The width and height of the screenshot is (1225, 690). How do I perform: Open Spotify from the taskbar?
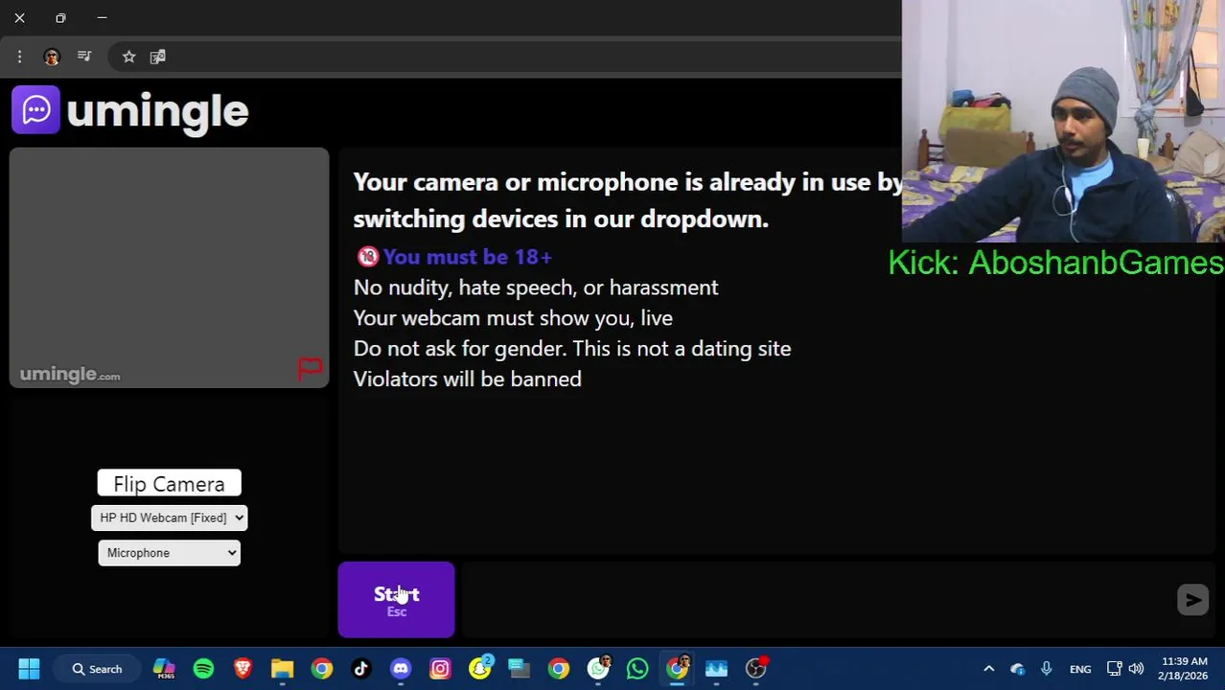click(203, 669)
